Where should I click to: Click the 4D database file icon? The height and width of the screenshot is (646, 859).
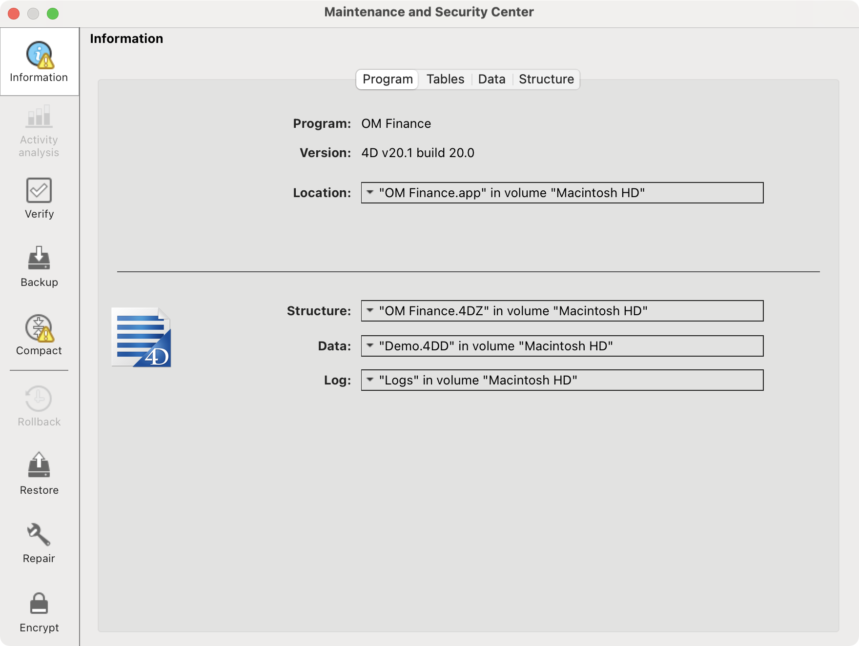click(142, 337)
